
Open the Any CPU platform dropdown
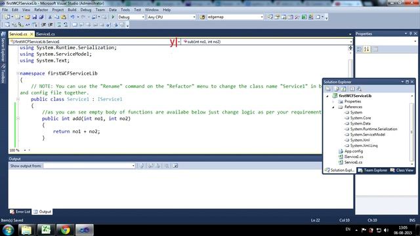click(x=171, y=17)
